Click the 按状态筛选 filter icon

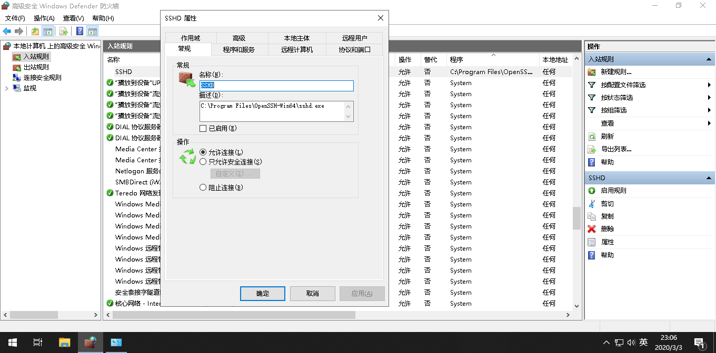pyautogui.click(x=592, y=98)
